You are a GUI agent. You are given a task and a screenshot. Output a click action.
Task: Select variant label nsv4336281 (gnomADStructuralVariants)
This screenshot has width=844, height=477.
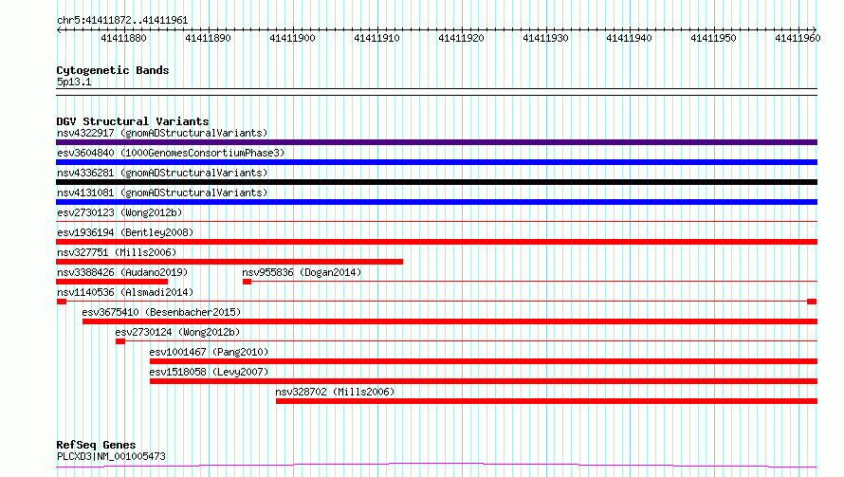pos(162,173)
